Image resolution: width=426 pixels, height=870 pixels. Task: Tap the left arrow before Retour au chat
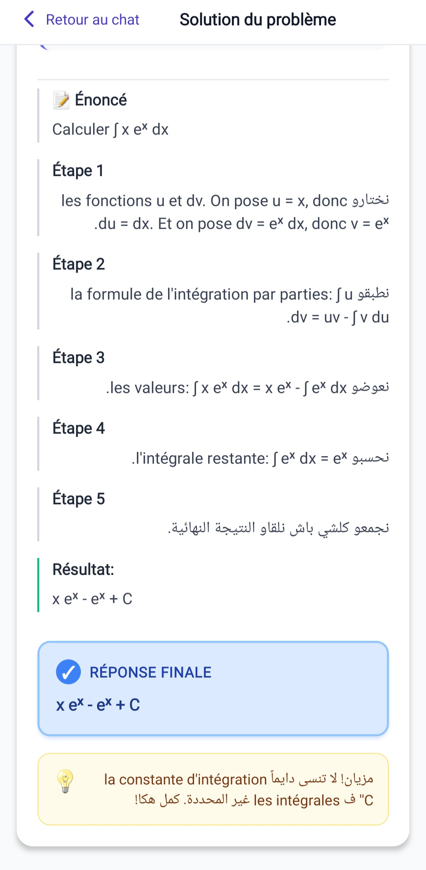29,19
